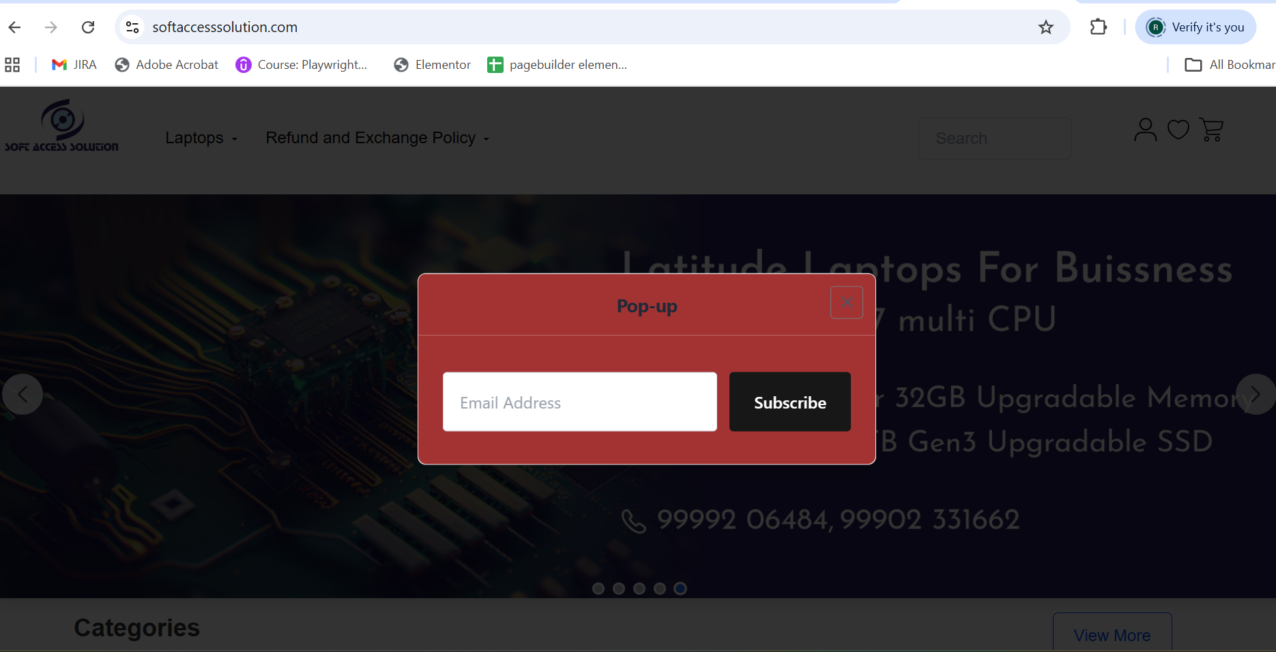
Task: Go back using browser back arrow
Action: click(14, 27)
